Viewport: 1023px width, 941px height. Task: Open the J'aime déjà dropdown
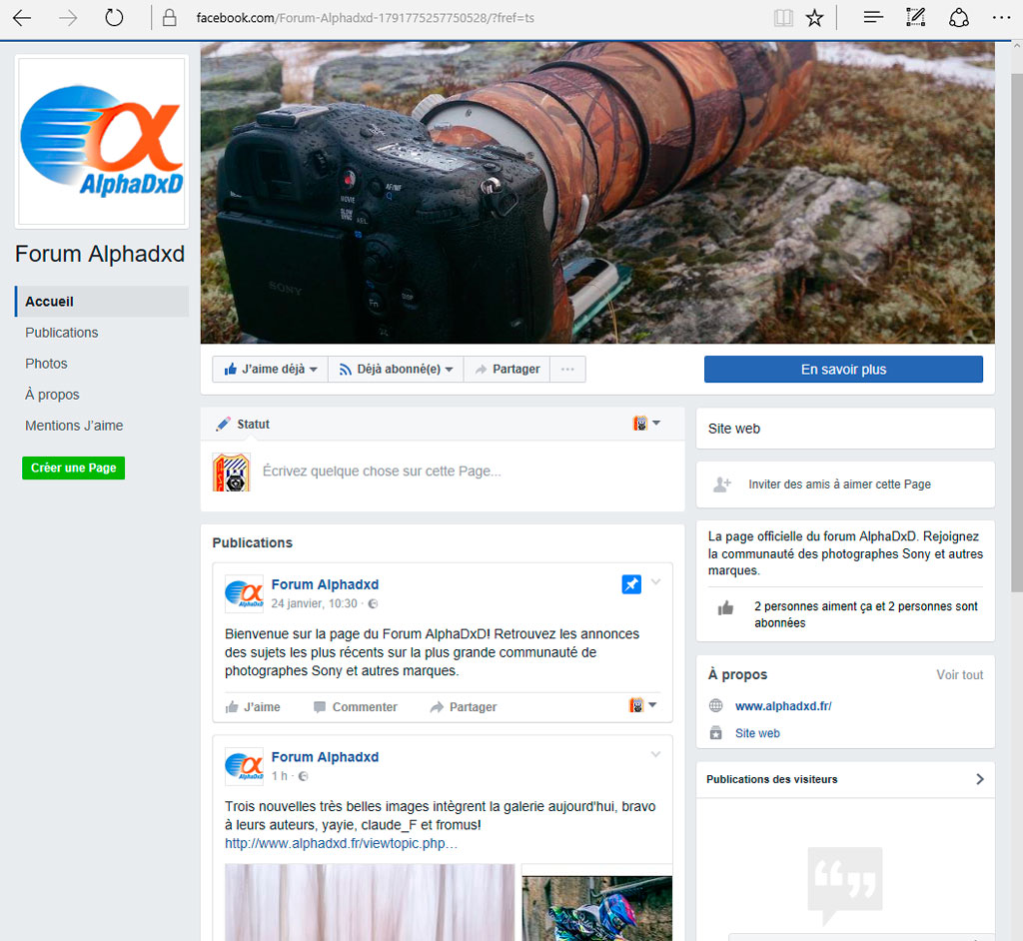point(270,370)
